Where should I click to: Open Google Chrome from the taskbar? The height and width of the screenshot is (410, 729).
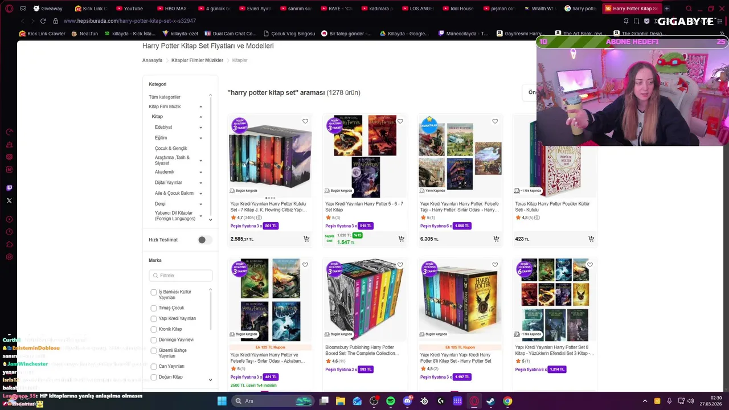pos(507,401)
